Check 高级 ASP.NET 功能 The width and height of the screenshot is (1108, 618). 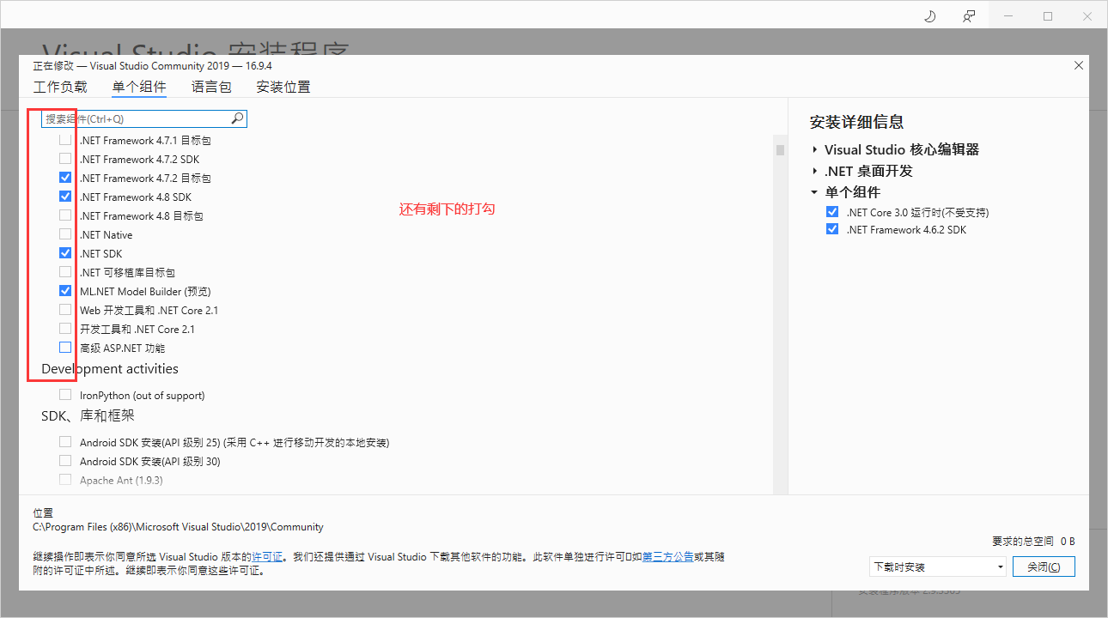(x=65, y=348)
